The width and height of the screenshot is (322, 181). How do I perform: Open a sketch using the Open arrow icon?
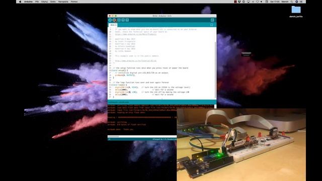123,20
